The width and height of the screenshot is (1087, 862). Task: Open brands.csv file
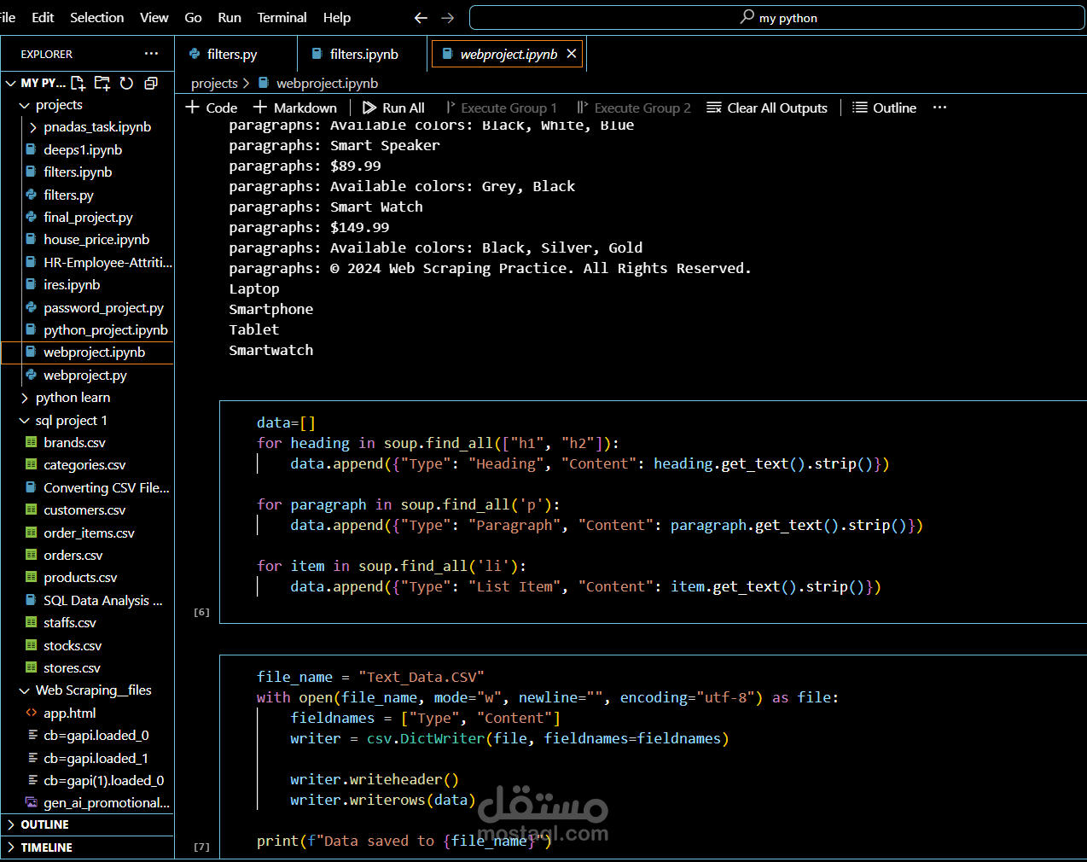click(74, 443)
